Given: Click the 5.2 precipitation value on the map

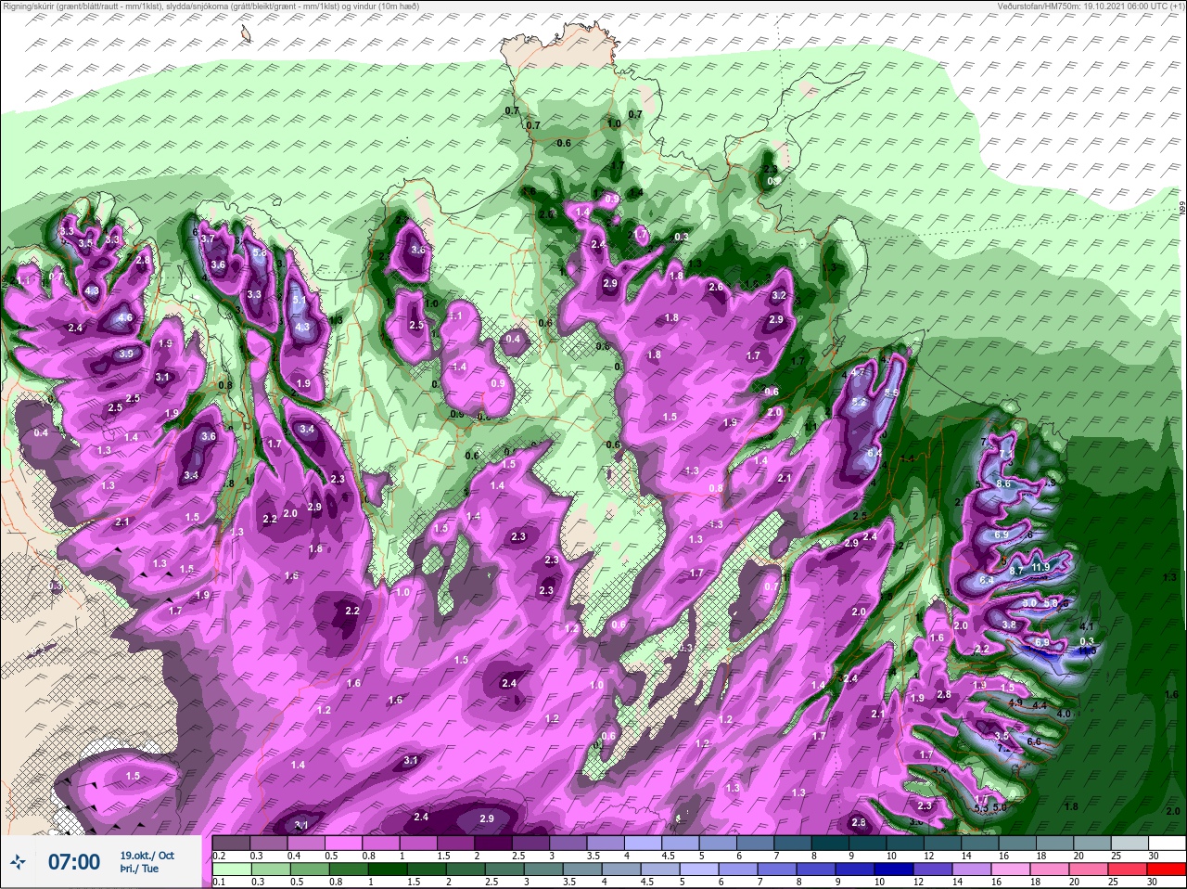Looking at the screenshot, I should 859,402.
